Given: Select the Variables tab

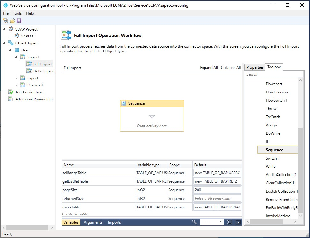Looking at the screenshot, I should [71, 222].
